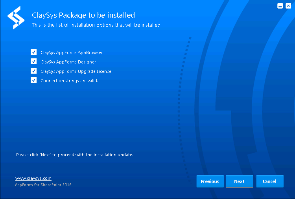The width and height of the screenshot is (295, 199).
Task: Abort setup with the Cancel button
Action: pos(270,181)
